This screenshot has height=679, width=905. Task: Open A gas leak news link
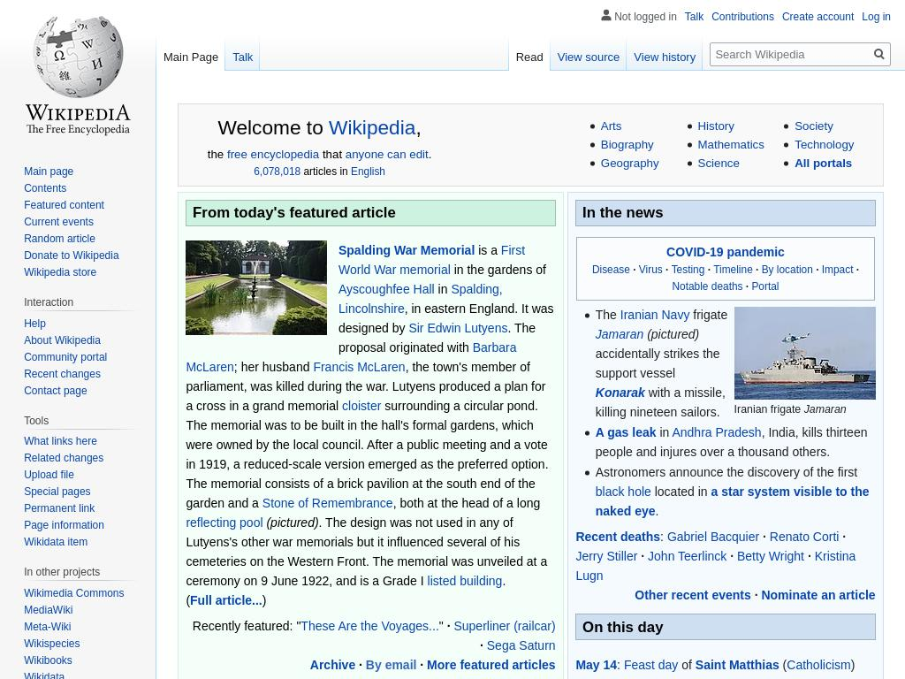(626, 432)
